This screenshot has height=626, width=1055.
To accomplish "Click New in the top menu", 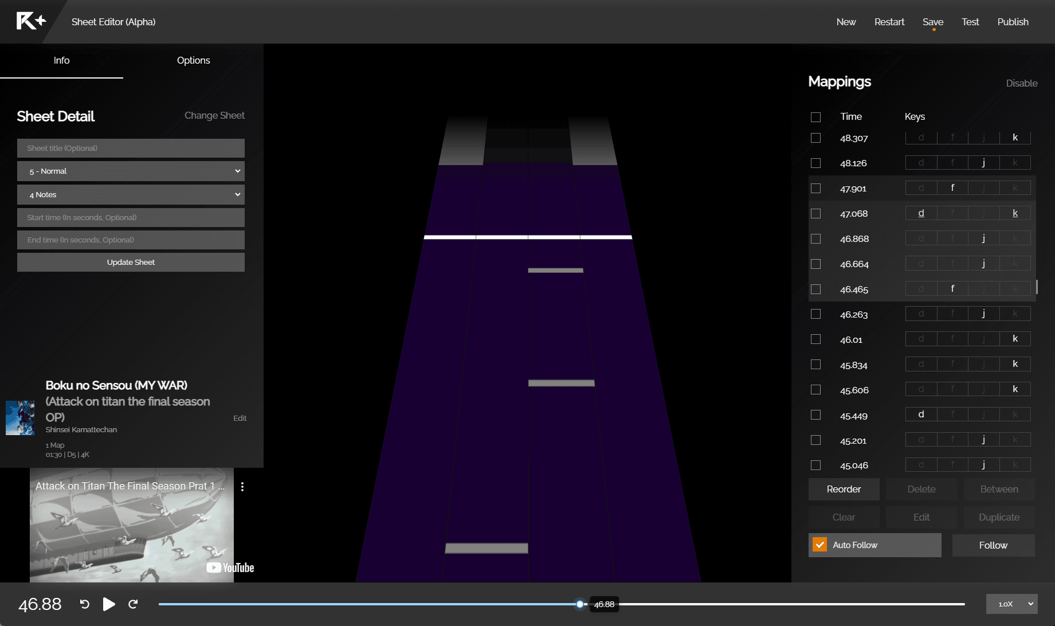I will 846,22.
